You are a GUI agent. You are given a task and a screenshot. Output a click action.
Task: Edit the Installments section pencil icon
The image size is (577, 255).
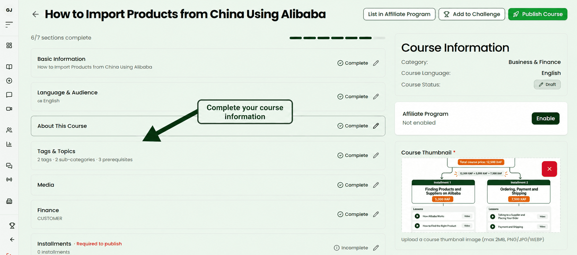pyautogui.click(x=376, y=248)
